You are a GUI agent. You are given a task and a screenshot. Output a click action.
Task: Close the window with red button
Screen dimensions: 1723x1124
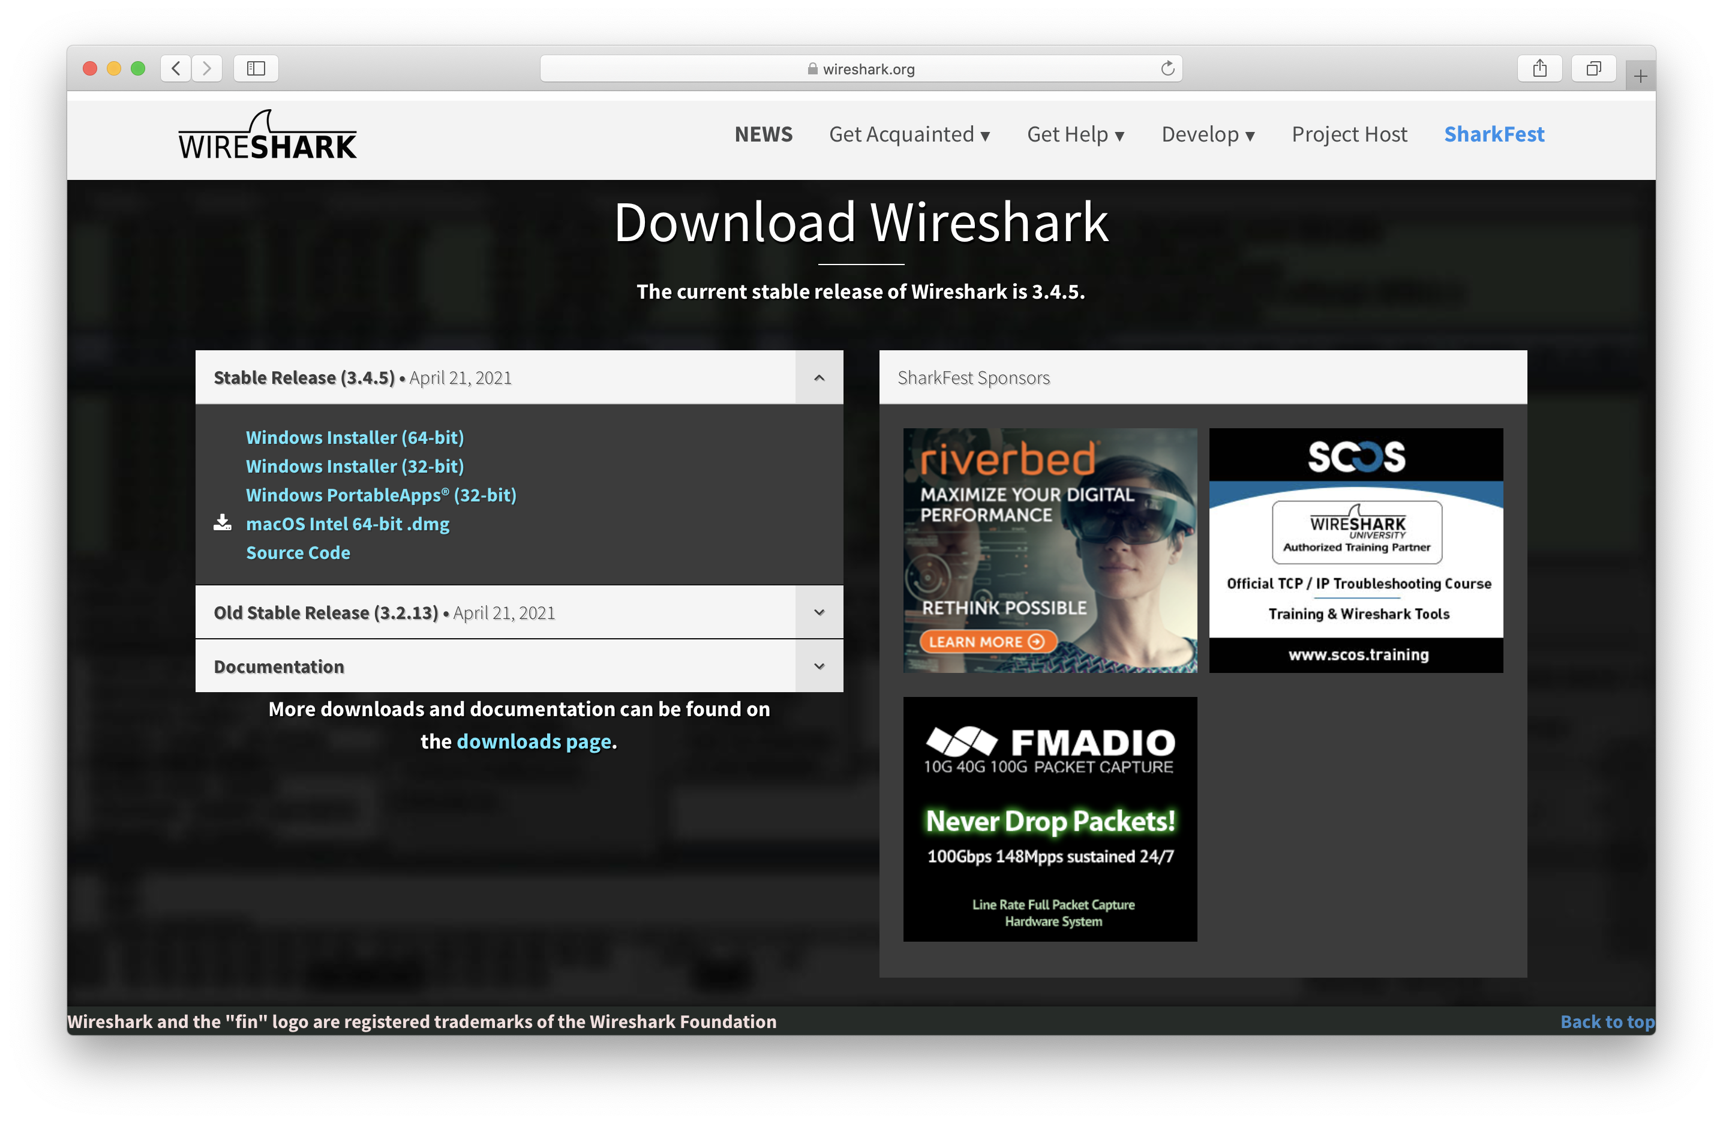point(91,69)
